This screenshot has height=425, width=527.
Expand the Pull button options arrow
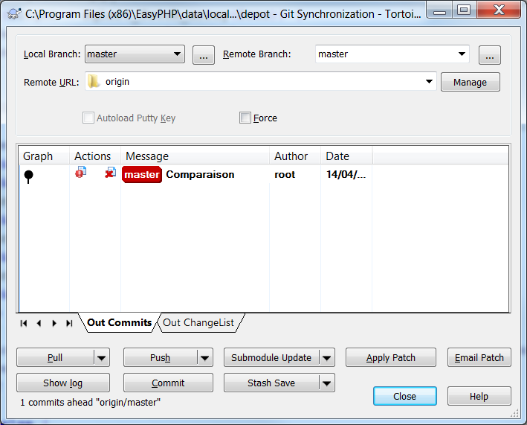click(102, 358)
